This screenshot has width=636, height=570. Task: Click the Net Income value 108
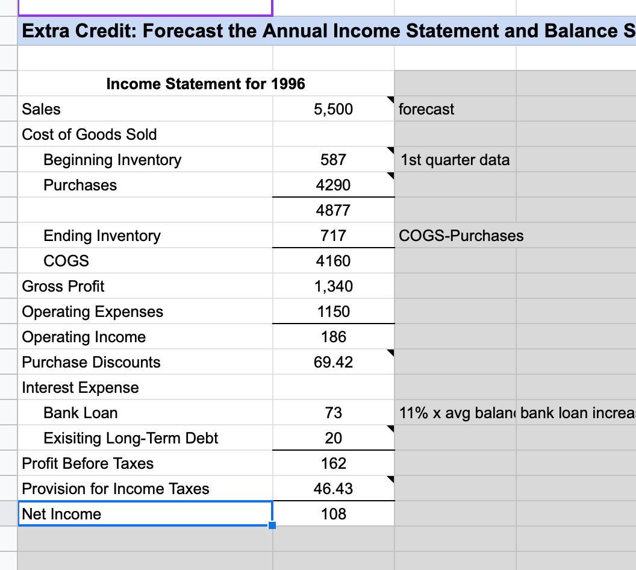click(x=334, y=513)
